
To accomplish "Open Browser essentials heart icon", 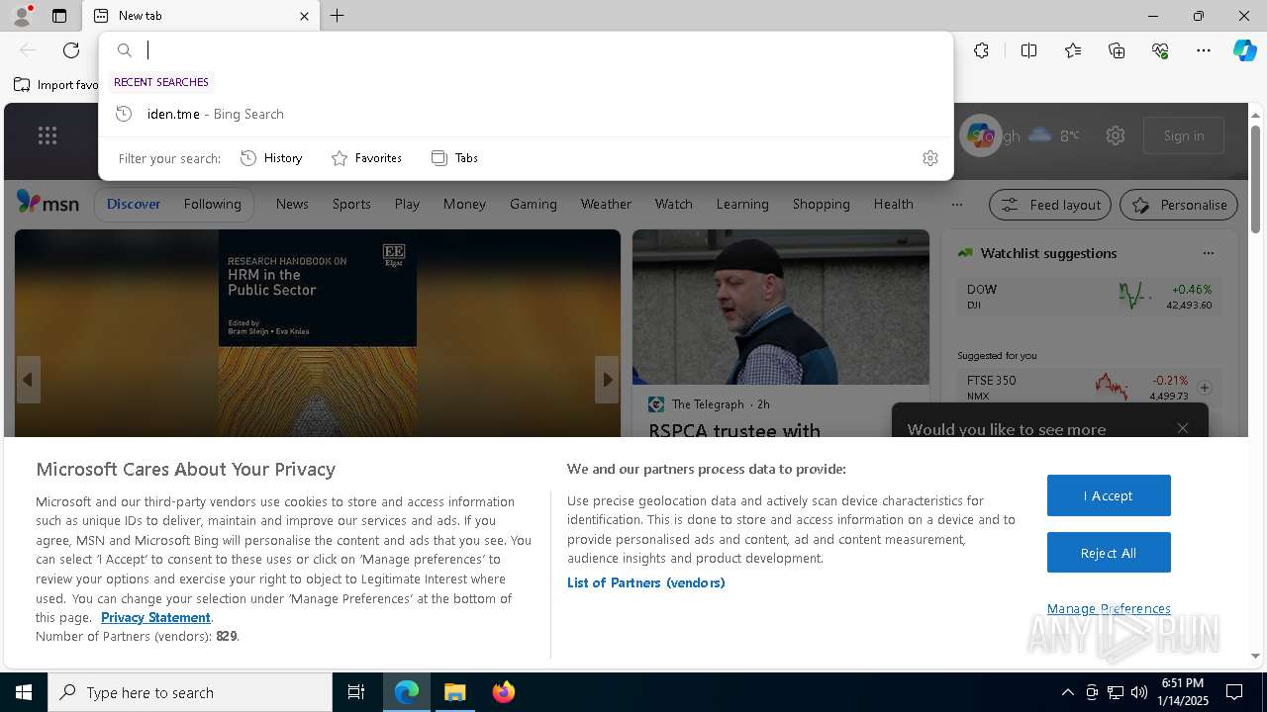I will (1160, 50).
